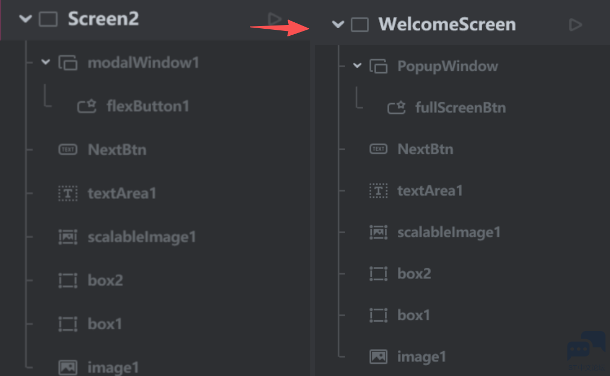Click the play icon beside Screen2
610x376 pixels.
pos(275,19)
